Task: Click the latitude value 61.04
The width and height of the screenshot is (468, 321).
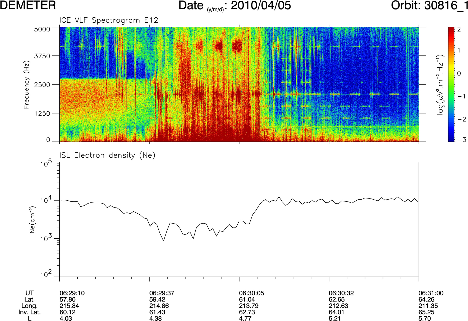Action: coord(247,300)
